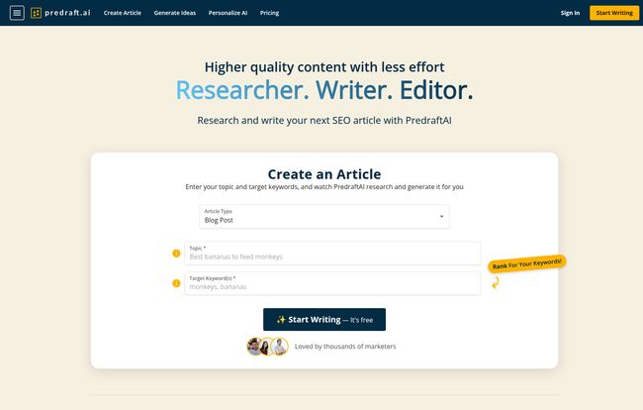Click the dropdown arrow on Article Type

point(441,216)
